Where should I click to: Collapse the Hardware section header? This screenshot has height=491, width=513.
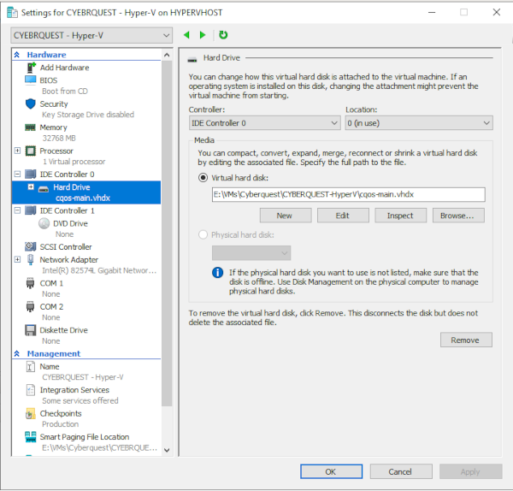(x=18, y=55)
